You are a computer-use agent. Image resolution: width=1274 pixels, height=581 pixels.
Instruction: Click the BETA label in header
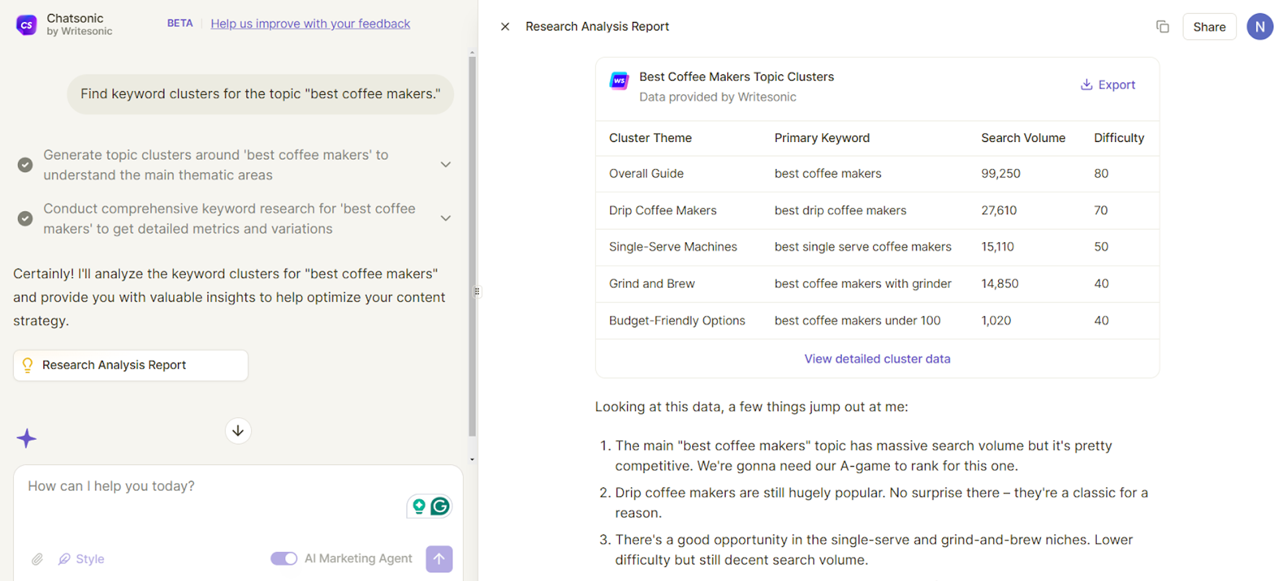pos(180,23)
